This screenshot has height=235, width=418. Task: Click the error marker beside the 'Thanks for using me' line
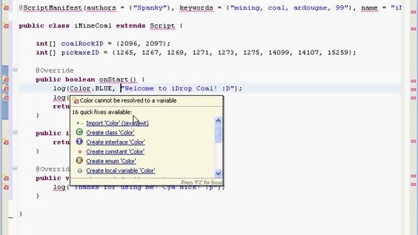[6, 187]
